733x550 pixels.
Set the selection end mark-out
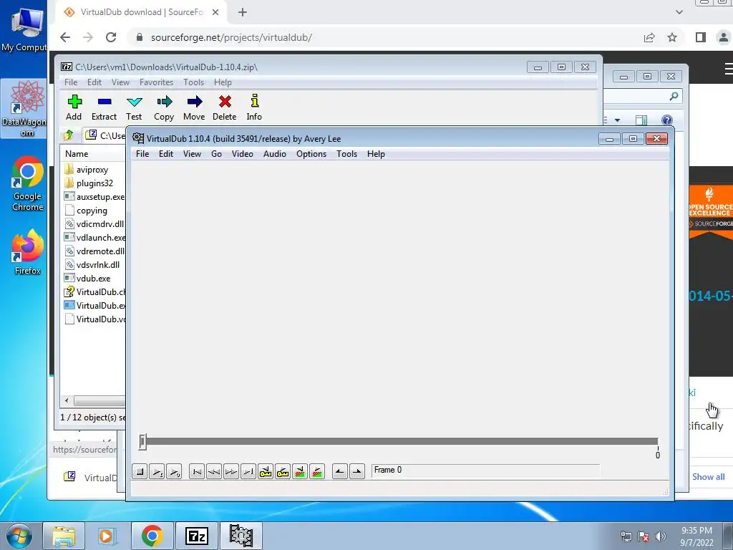[357, 471]
